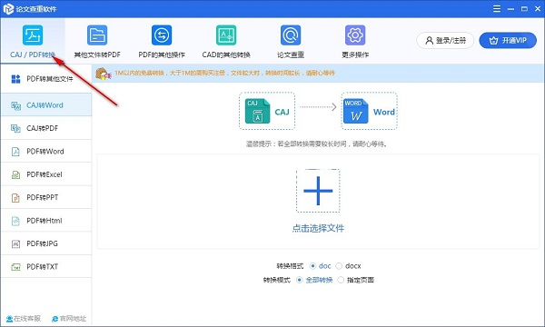This screenshot has height=327, width=545.
Task: Select PDF转TXT in sidebar
Action: coord(46,266)
